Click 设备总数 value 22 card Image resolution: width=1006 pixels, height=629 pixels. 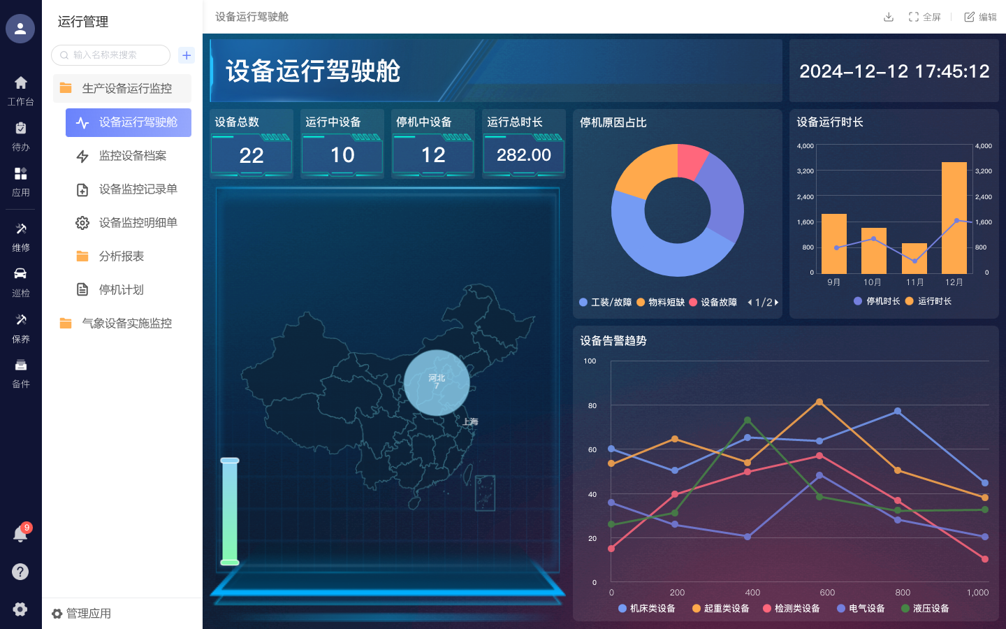click(x=251, y=144)
